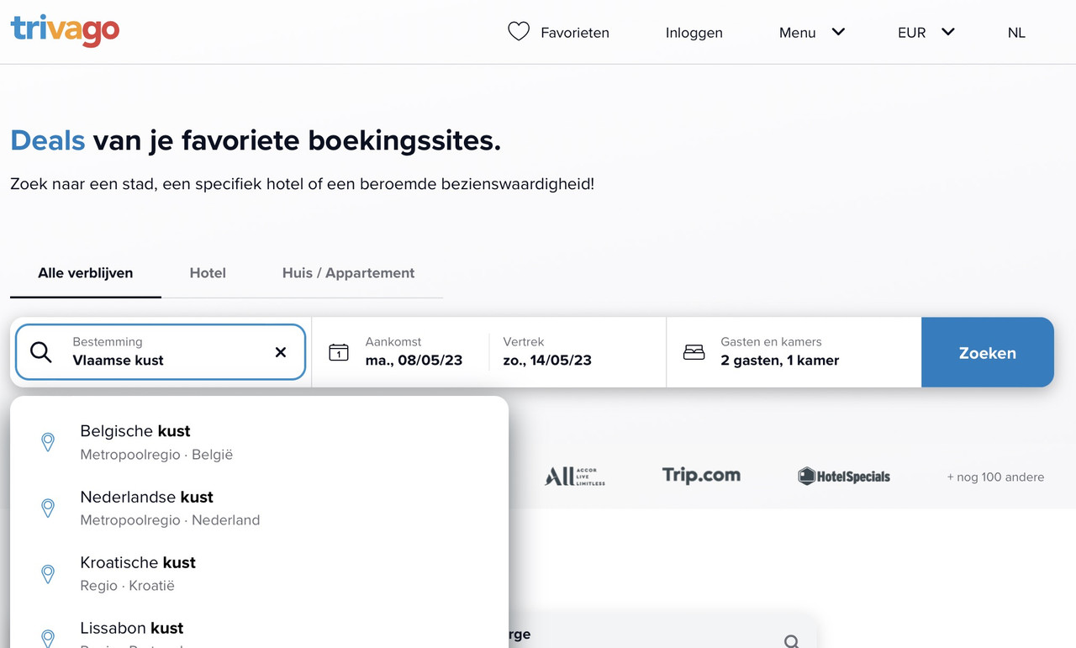Select Belgische kust suggestion
This screenshot has height=648, width=1076.
point(259,442)
